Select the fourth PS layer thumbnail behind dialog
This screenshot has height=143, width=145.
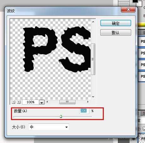click(142, 76)
